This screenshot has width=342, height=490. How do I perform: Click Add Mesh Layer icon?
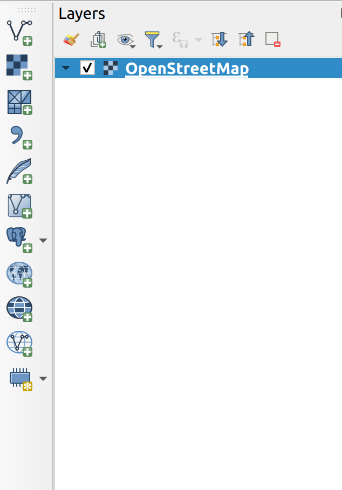19,102
